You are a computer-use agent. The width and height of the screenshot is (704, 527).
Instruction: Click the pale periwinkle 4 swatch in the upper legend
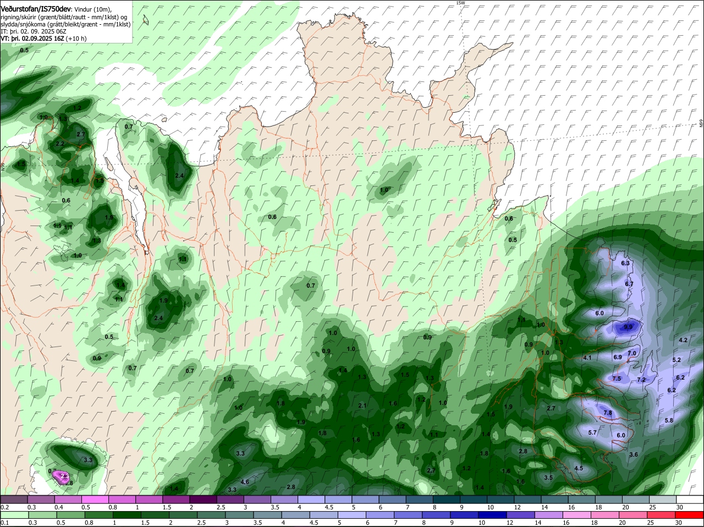pos(311,499)
